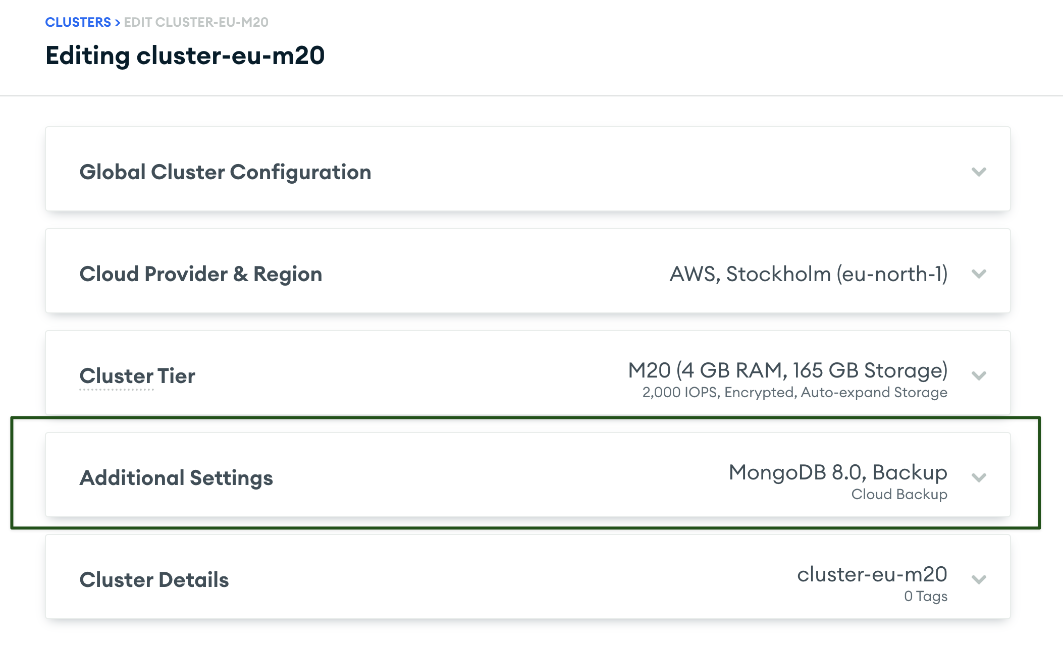Click the breadcrumb separator arrow icon
This screenshot has width=1063, height=647.
tap(117, 23)
